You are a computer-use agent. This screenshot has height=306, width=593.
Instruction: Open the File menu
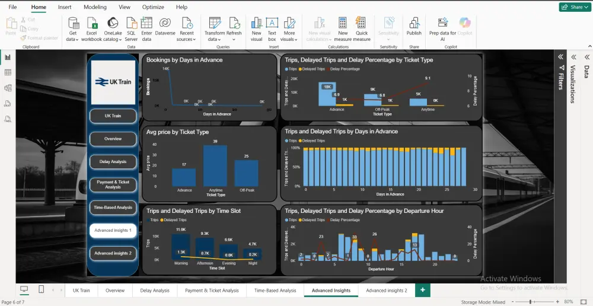pos(12,7)
